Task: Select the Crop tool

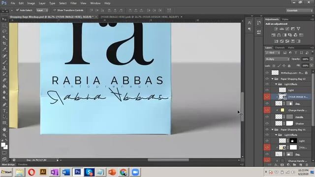Action: [4, 43]
